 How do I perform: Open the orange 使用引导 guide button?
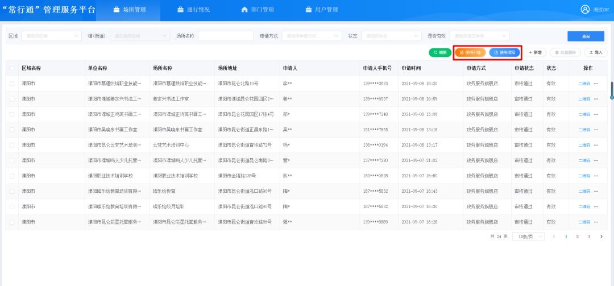[470, 52]
